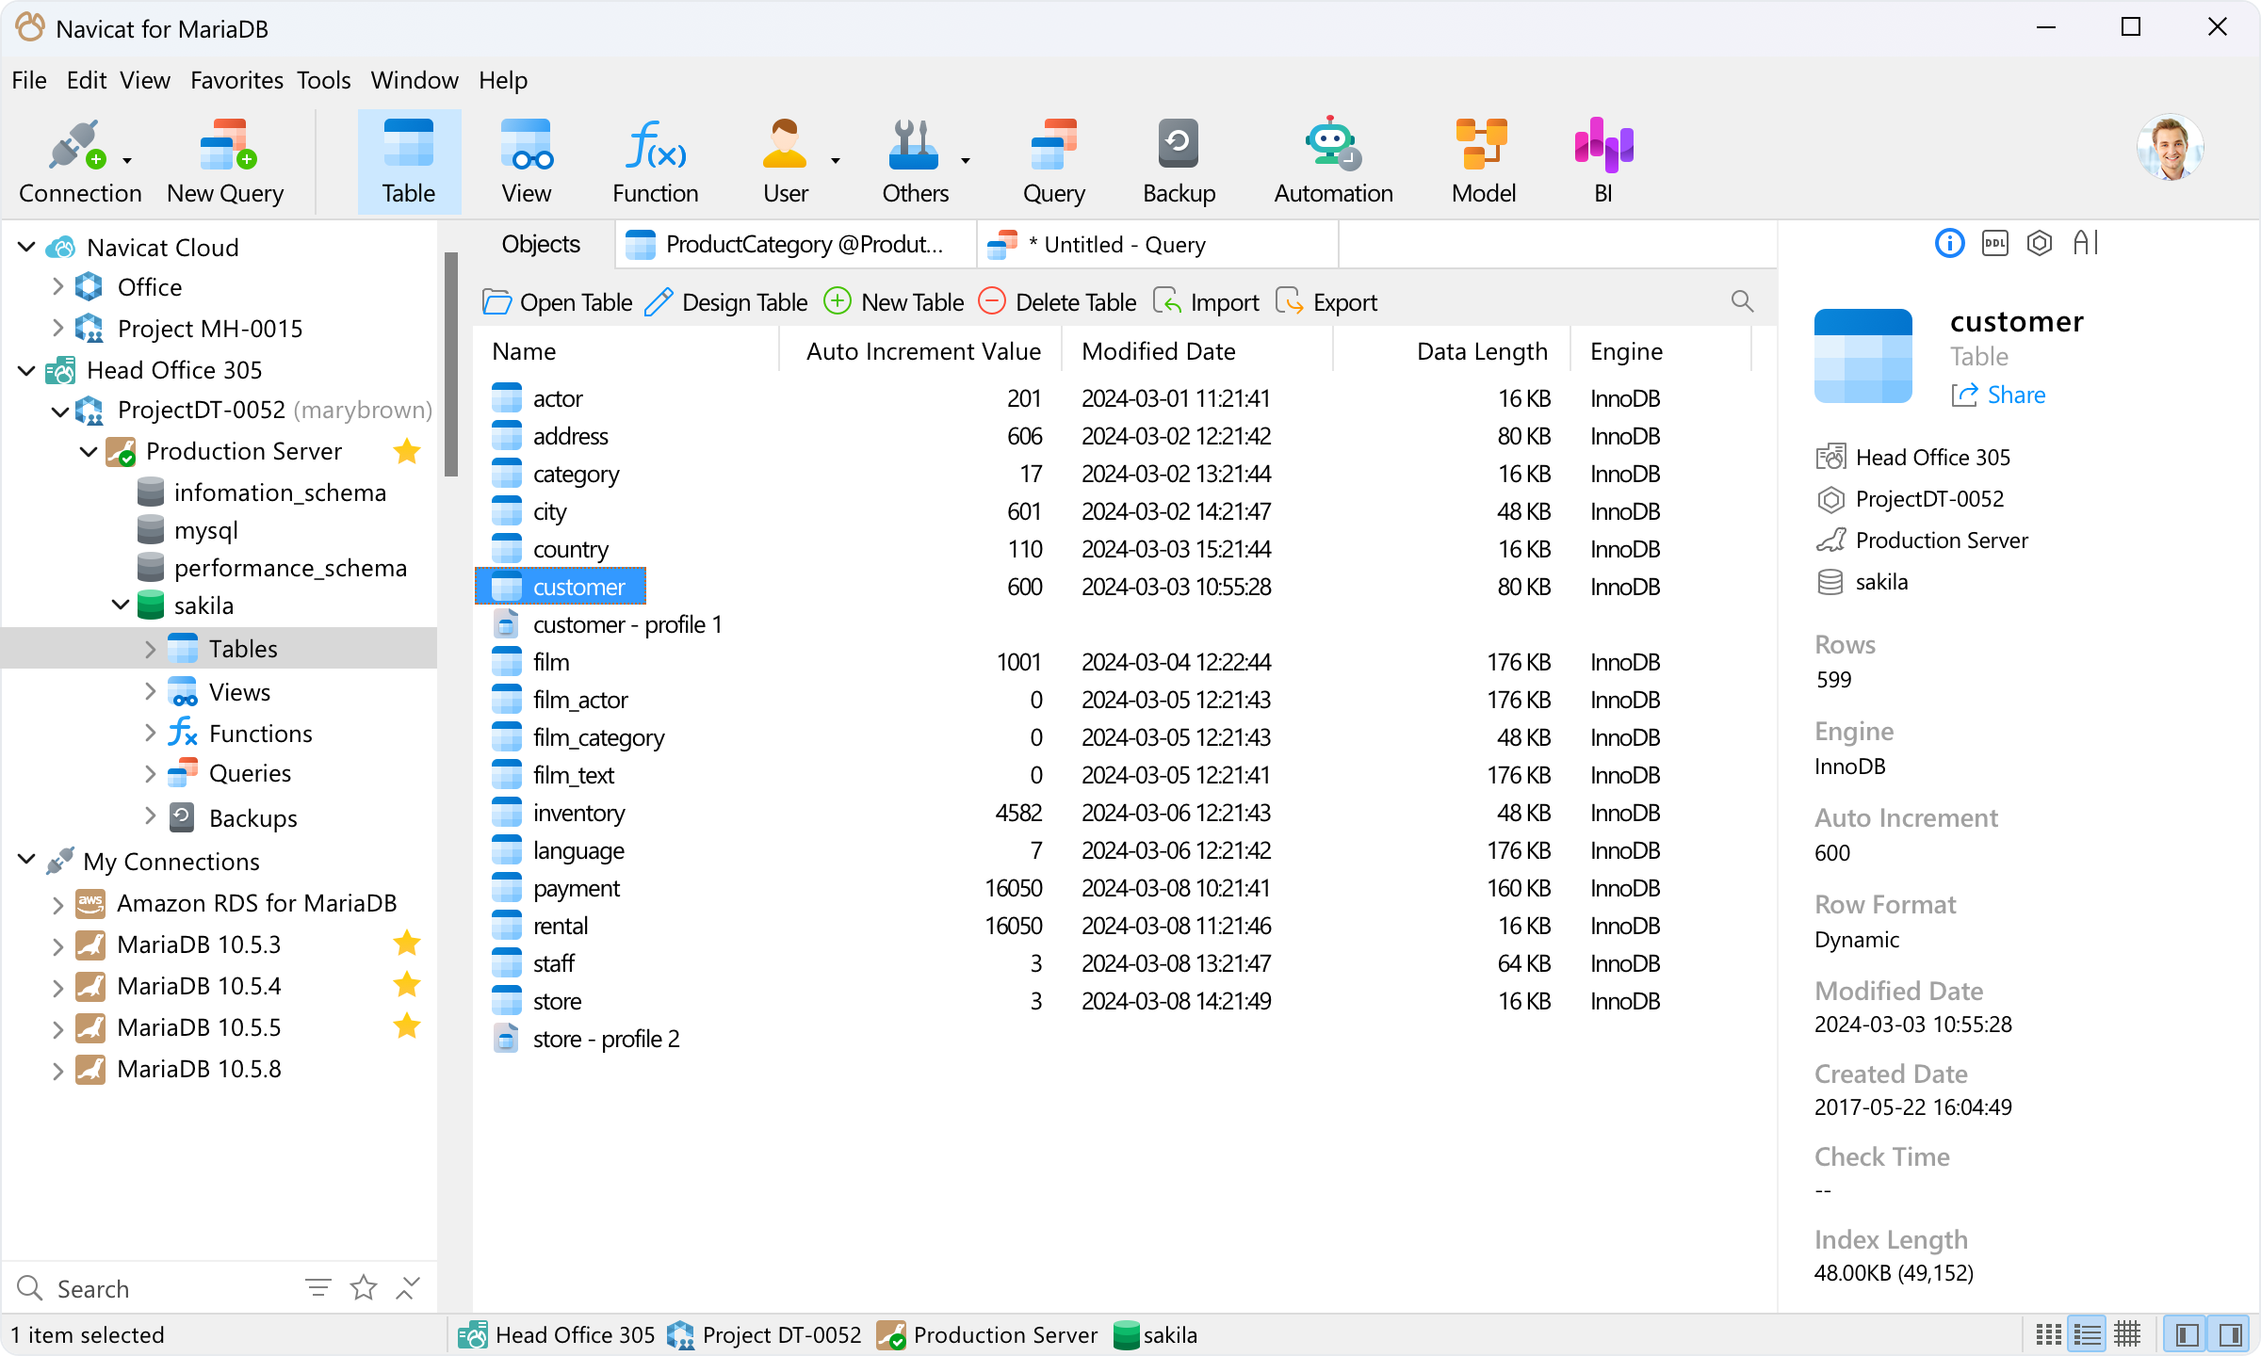Screen dimensions: 2261x1356
Task: Click Design Table button
Action: point(726,302)
